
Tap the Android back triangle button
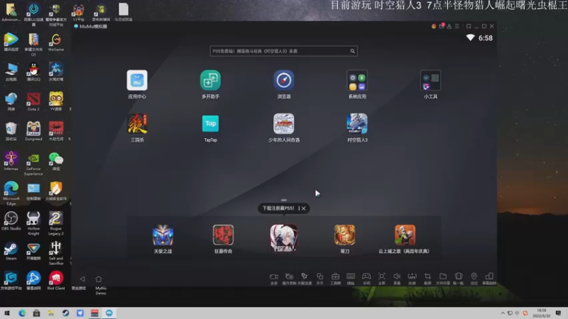pyautogui.click(x=82, y=279)
